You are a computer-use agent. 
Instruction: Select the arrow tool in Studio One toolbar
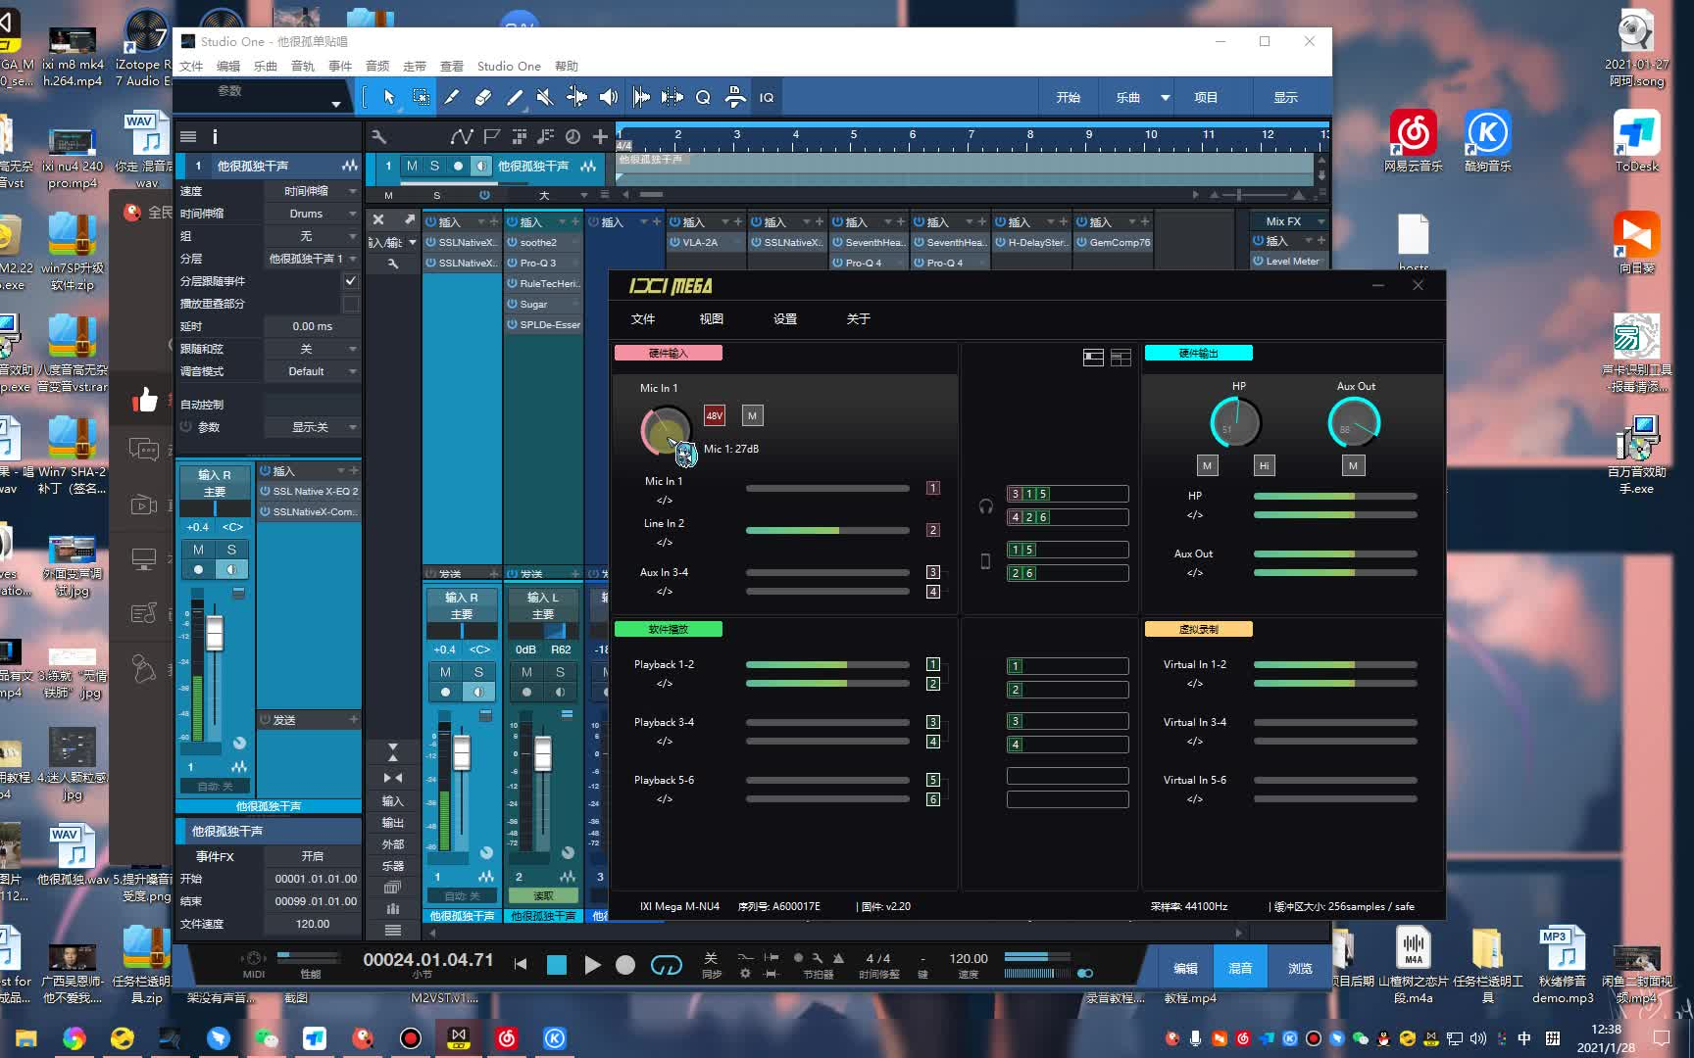[389, 97]
